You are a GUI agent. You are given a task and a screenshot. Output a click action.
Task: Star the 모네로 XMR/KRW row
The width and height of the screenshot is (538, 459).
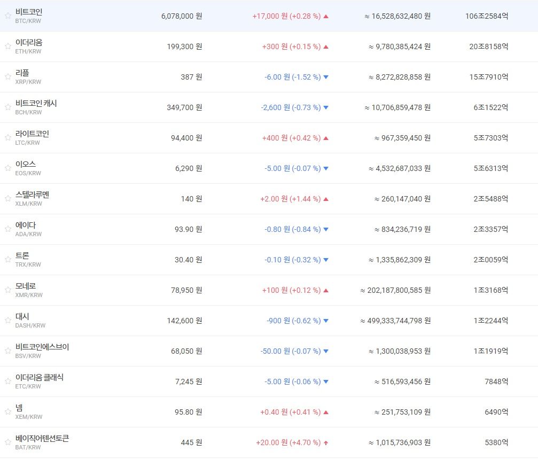pos(8,290)
